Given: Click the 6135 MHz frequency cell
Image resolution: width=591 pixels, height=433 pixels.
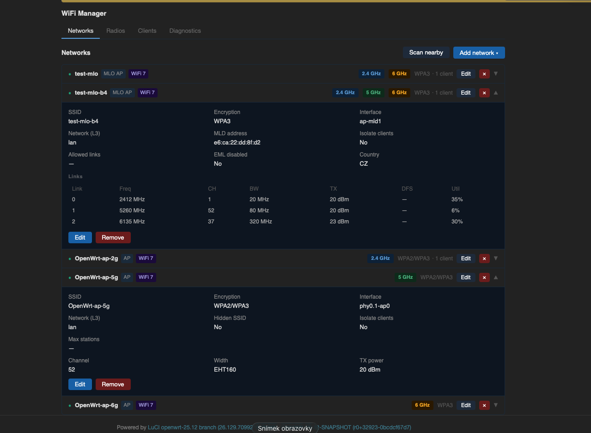Looking at the screenshot, I should click(x=132, y=222).
